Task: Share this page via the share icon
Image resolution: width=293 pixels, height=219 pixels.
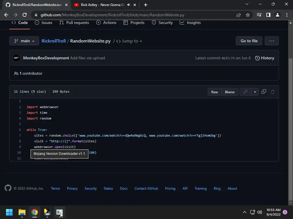Action: pos(239,15)
